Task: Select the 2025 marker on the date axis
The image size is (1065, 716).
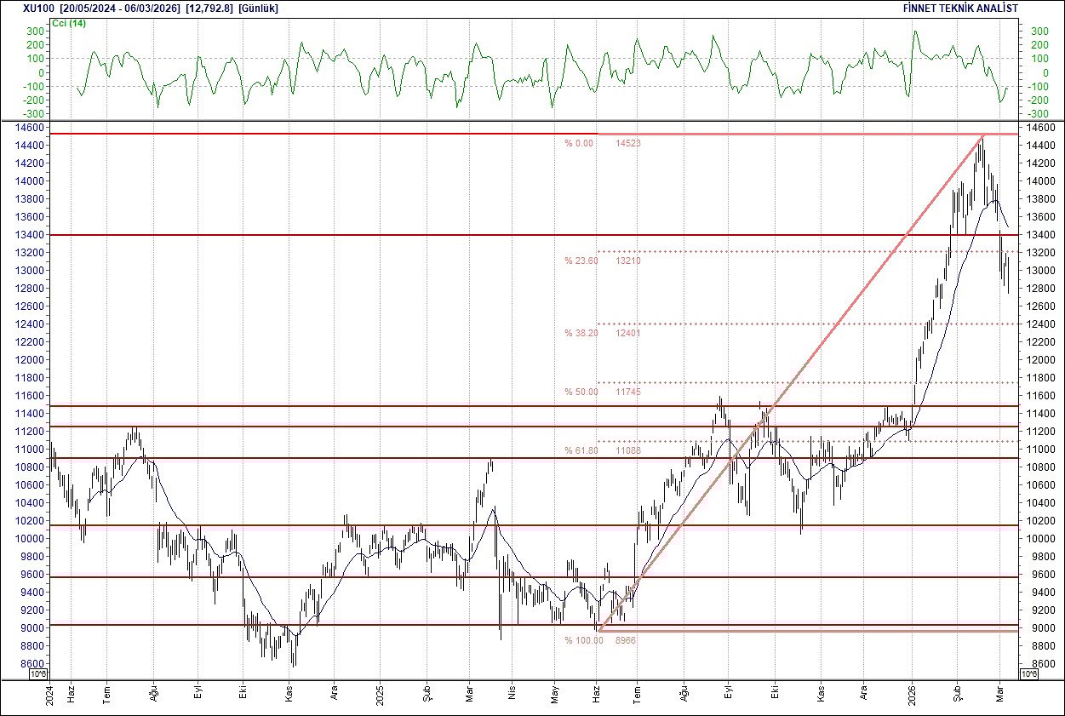Action: [381, 696]
